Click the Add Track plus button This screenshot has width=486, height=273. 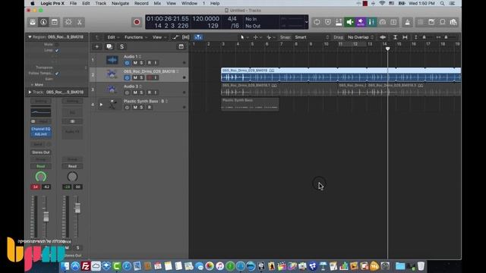click(x=96, y=46)
